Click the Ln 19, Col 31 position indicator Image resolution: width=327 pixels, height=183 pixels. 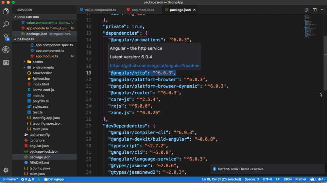tap(221, 179)
